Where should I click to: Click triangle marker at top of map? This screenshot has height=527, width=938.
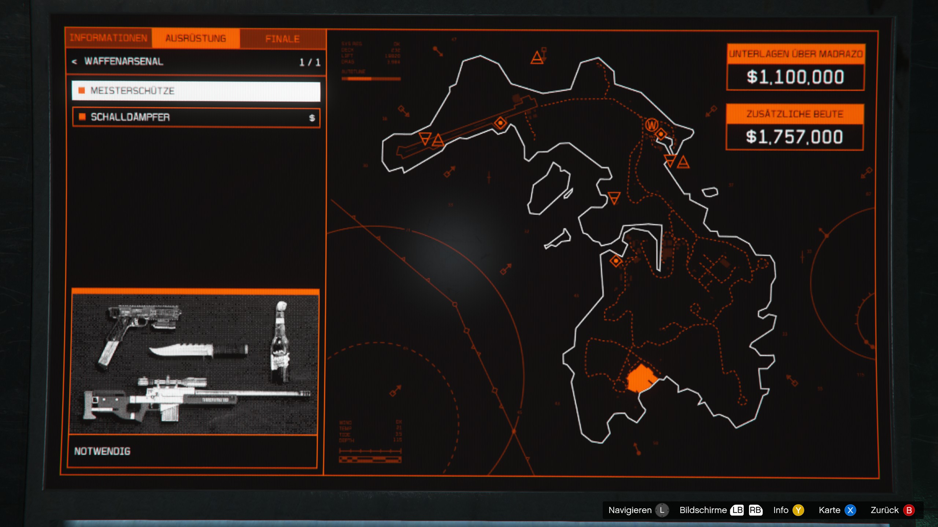pyautogui.click(x=537, y=58)
